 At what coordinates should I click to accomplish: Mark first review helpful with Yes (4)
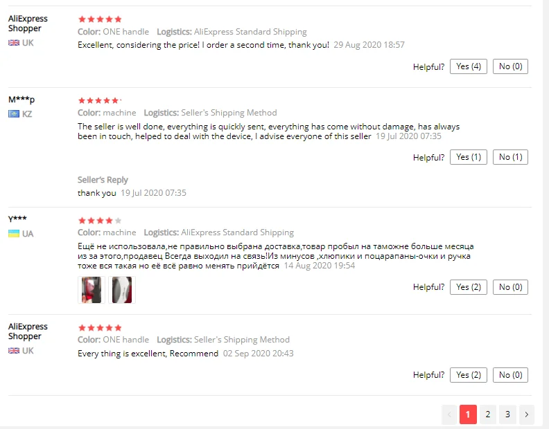[x=469, y=66]
